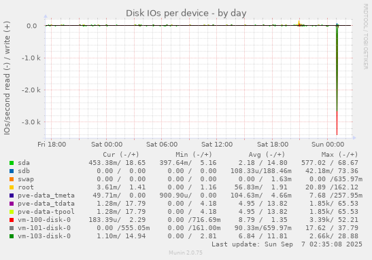The width and height of the screenshot is (372, 260).
Task: Click the 'Munin 2.0.75' footer text
Action: coord(186,253)
